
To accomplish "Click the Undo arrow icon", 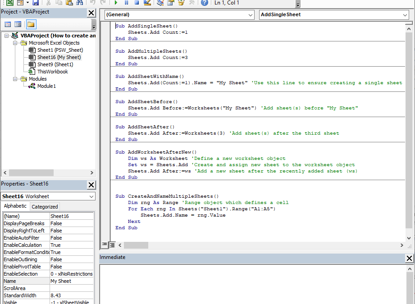I will [92, 2].
